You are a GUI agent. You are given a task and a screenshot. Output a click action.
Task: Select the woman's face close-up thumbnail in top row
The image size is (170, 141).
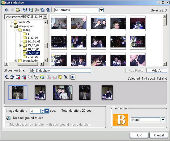[118, 23]
